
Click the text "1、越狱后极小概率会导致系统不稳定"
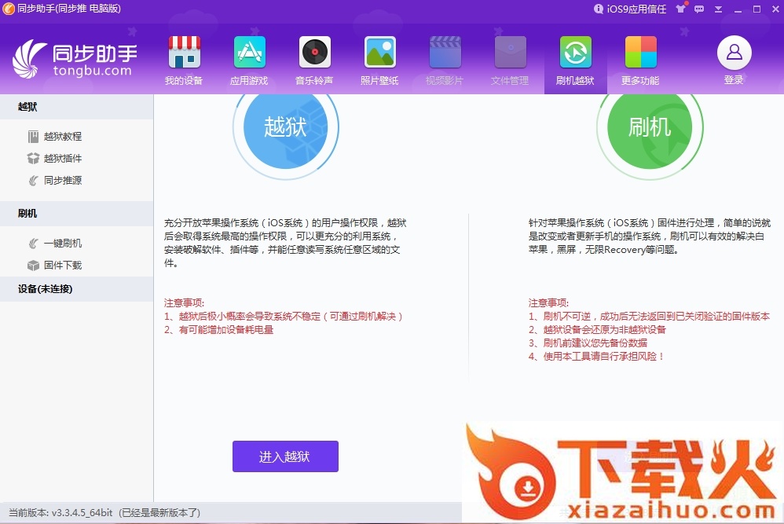283,317
